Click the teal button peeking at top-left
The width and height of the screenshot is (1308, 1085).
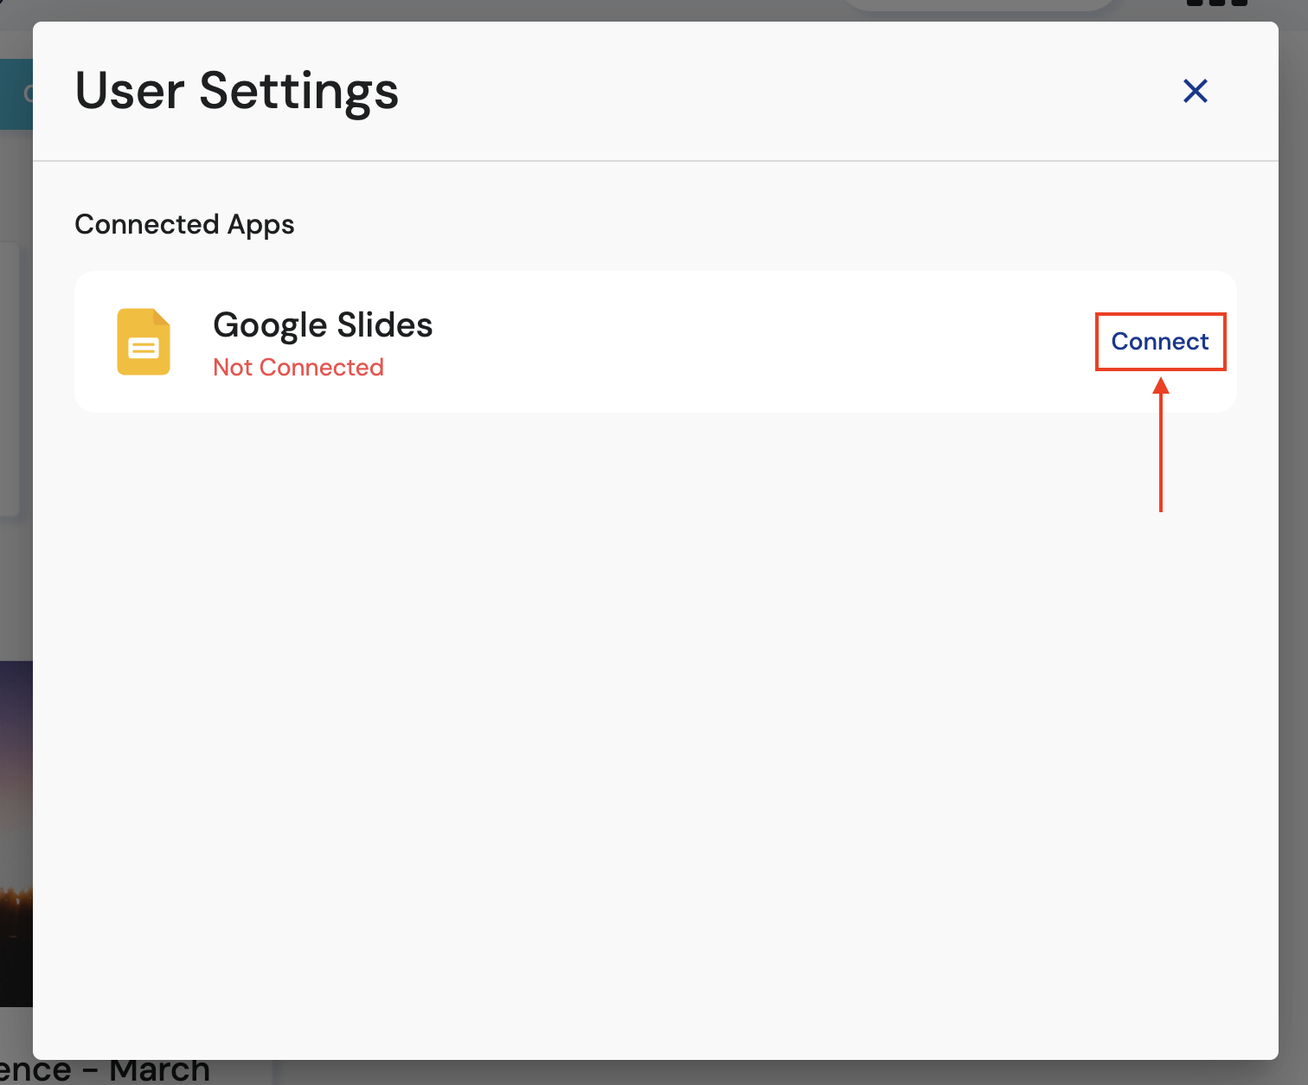16,93
